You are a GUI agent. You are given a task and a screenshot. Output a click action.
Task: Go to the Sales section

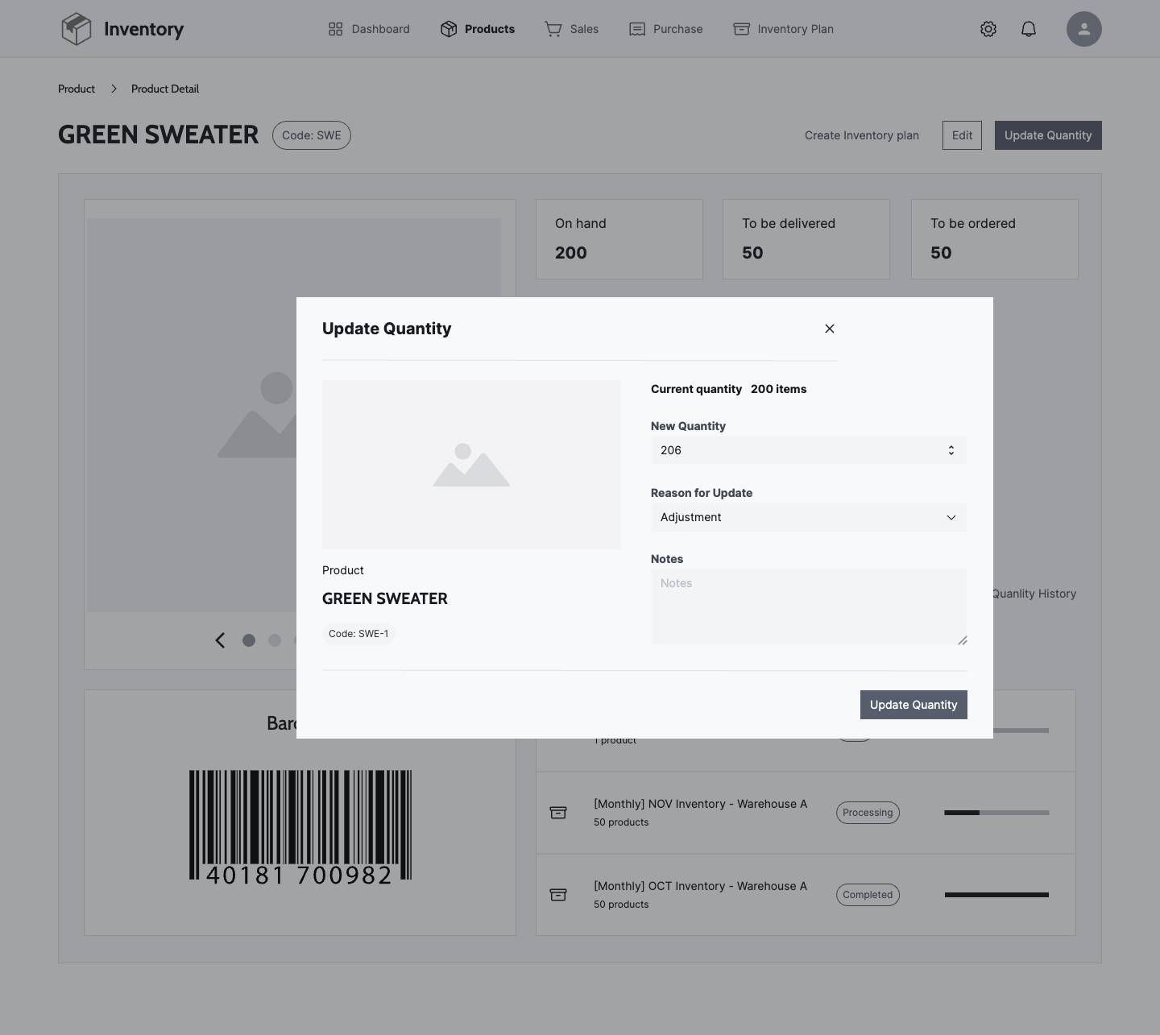572,29
